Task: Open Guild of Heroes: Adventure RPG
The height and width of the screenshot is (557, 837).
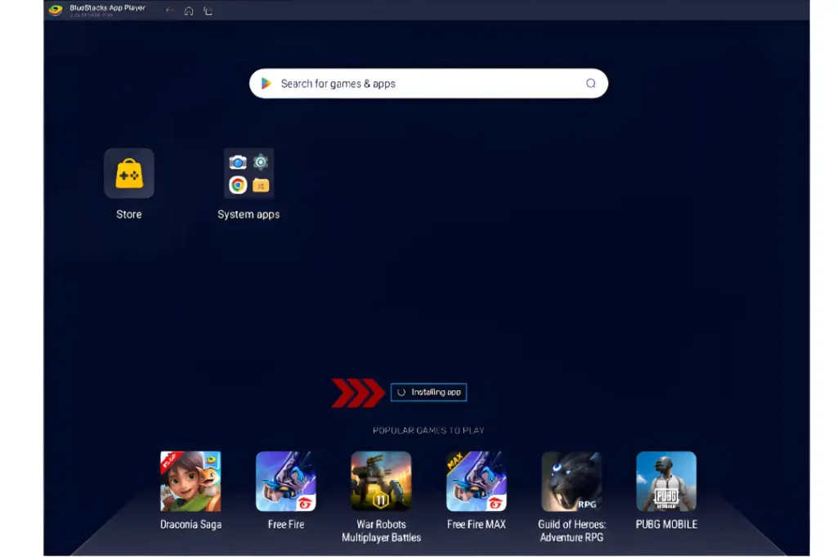Action: point(571,481)
